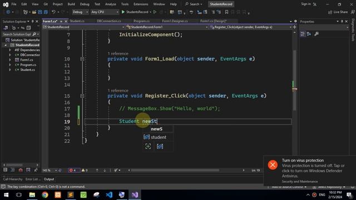This screenshot has height=200, width=356.
Task: Click Solution Explorer switch views icon
Action: 6,28
